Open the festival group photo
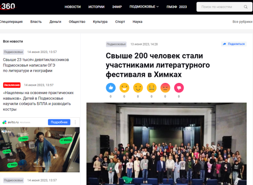The height and width of the screenshot is (185, 253). (166, 144)
